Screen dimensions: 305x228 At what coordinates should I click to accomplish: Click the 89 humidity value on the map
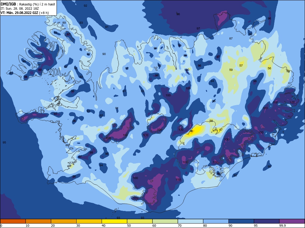click(64, 23)
